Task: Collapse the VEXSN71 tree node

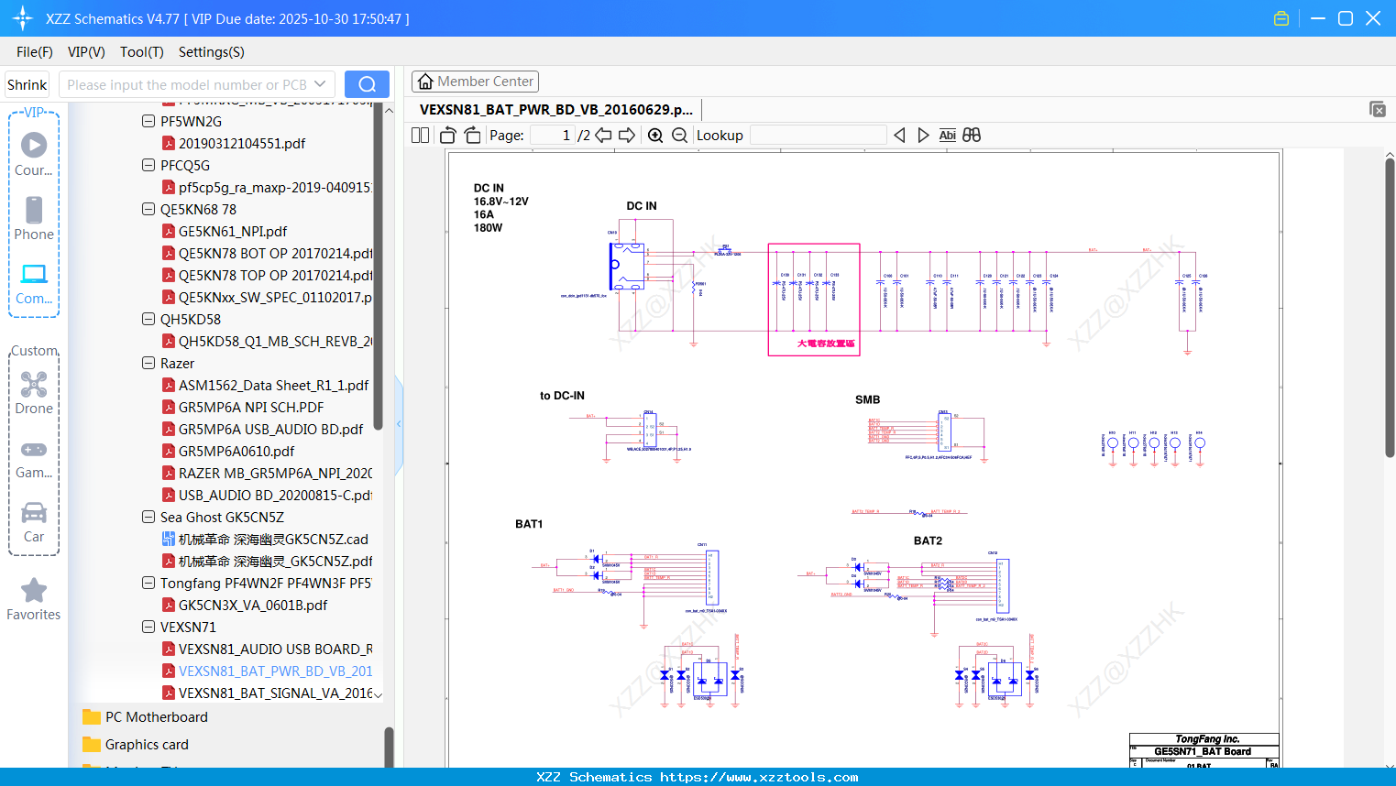Action: pyautogui.click(x=148, y=627)
